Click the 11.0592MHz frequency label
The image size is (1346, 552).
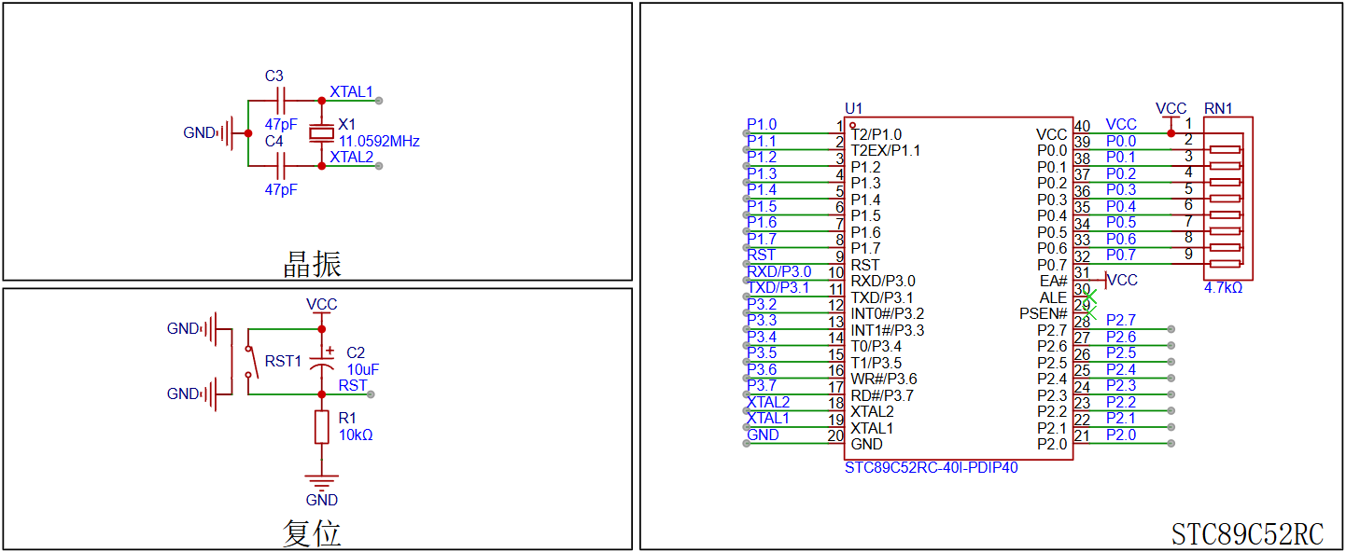click(x=379, y=142)
